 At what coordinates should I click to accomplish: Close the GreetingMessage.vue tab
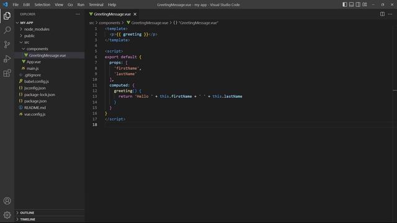[135, 14]
